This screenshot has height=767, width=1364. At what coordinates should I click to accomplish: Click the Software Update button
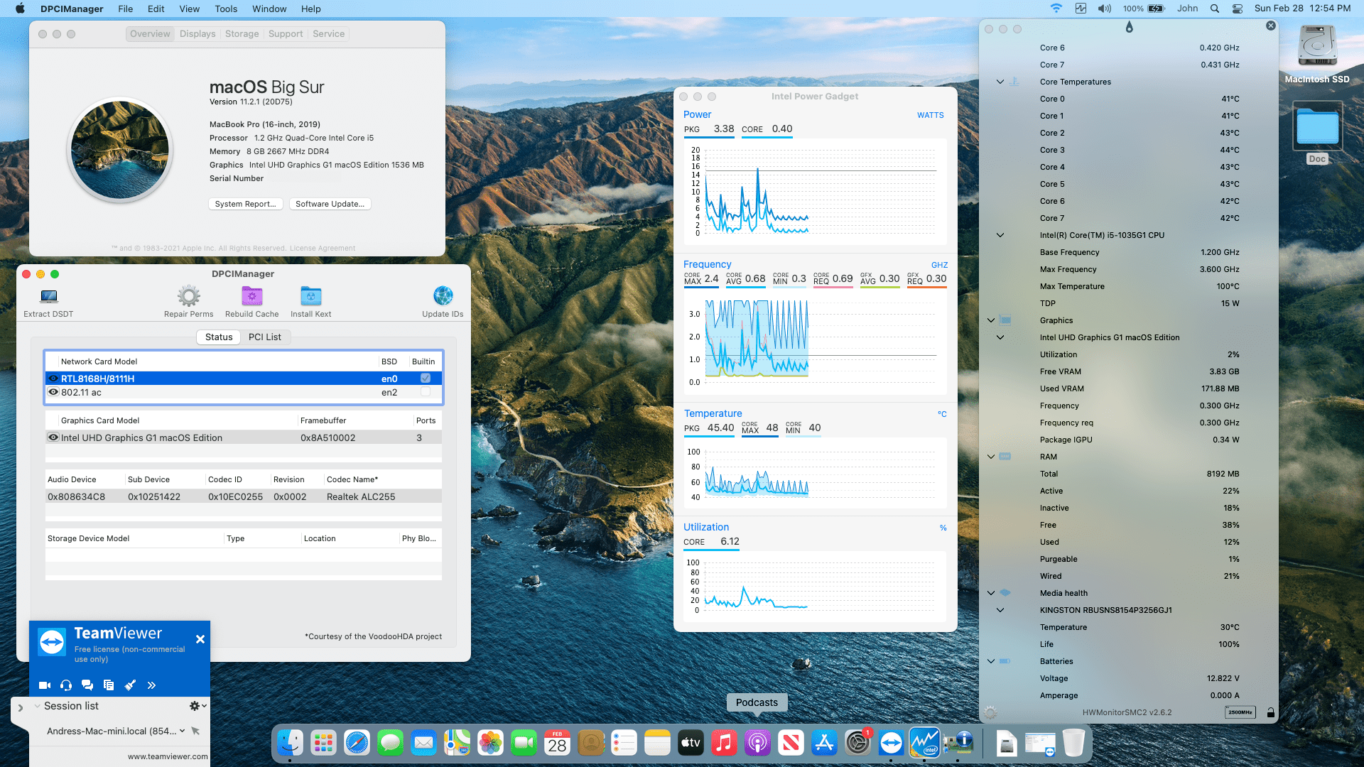point(330,204)
